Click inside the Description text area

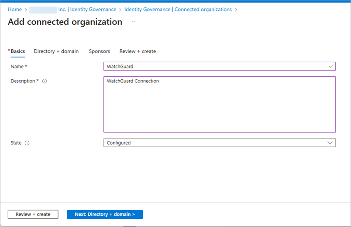point(219,105)
